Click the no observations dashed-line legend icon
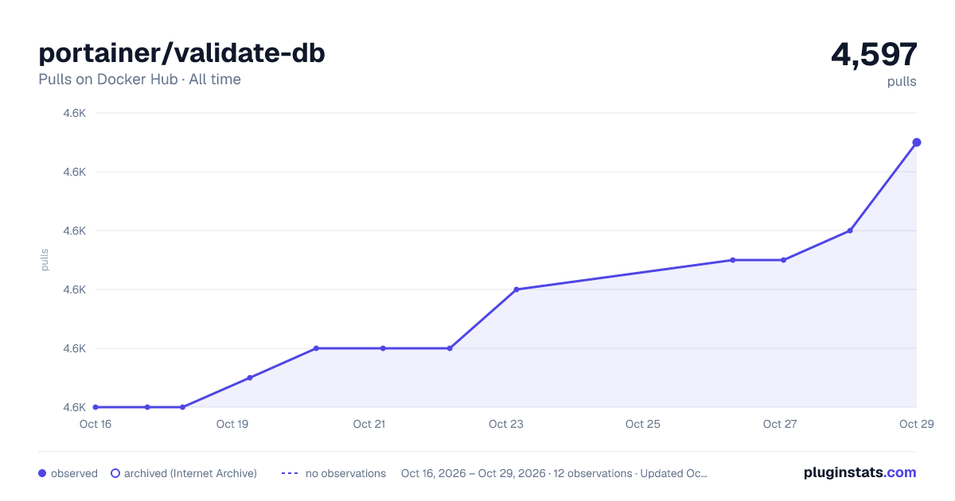 (x=290, y=473)
